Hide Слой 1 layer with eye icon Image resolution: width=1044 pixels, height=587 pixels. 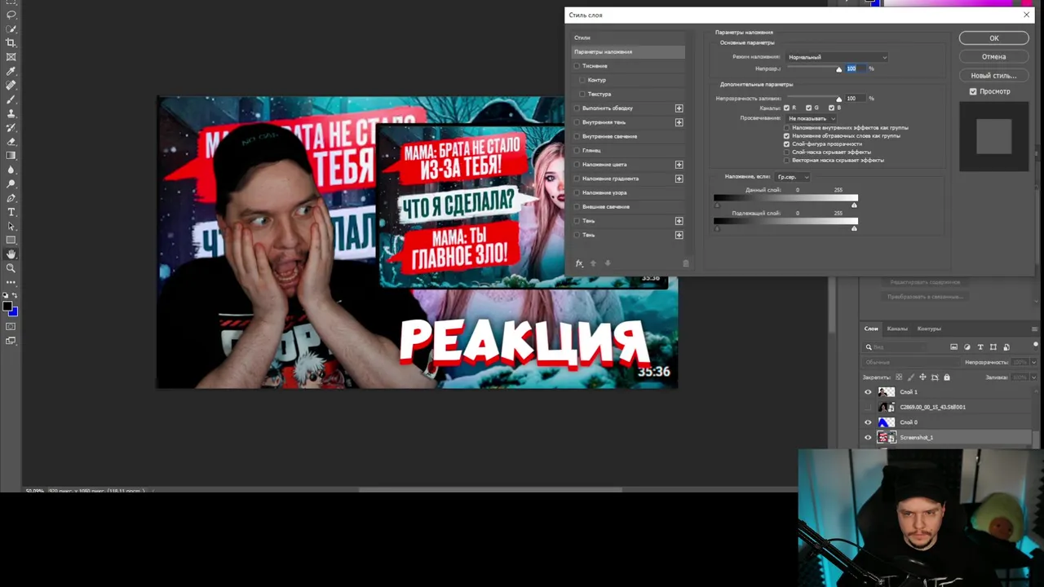pyautogui.click(x=868, y=392)
